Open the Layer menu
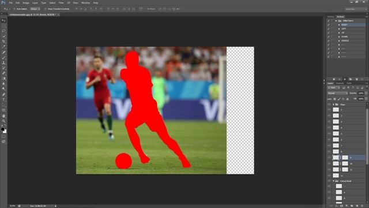This screenshot has width=369, height=208. click(x=35, y=3)
